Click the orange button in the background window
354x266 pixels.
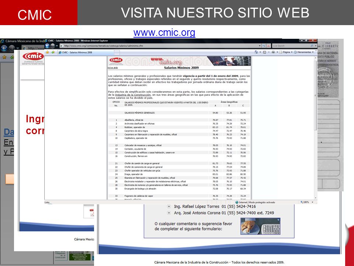click(x=10, y=179)
